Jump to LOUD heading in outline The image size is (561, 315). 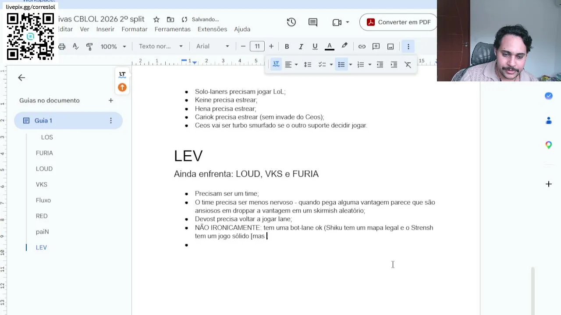click(44, 169)
